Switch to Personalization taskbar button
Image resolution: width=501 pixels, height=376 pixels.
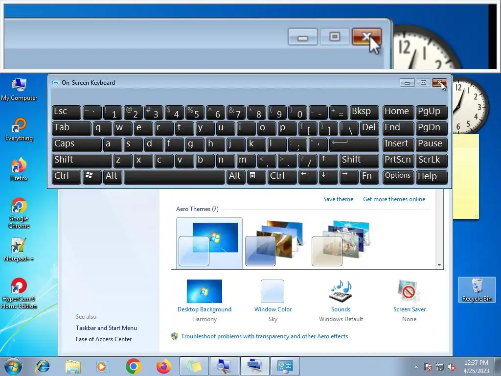click(x=285, y=366)
